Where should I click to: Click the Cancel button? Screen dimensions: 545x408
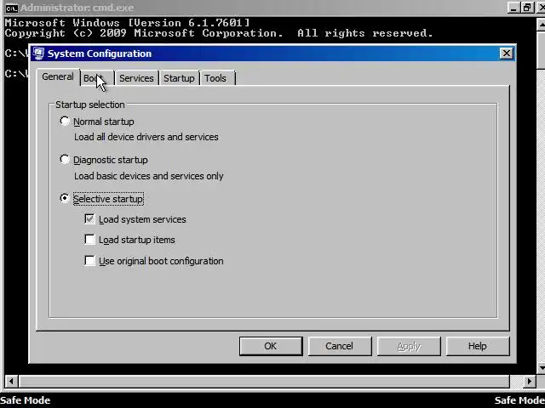(340, 346)
